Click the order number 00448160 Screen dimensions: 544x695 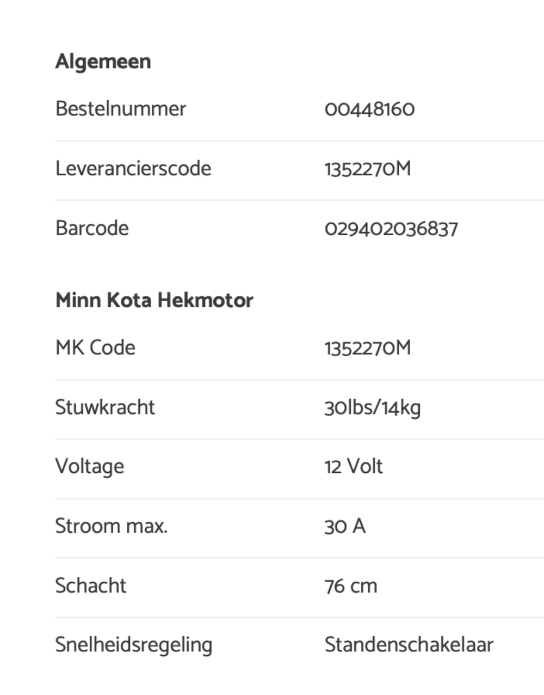(369, 109)
